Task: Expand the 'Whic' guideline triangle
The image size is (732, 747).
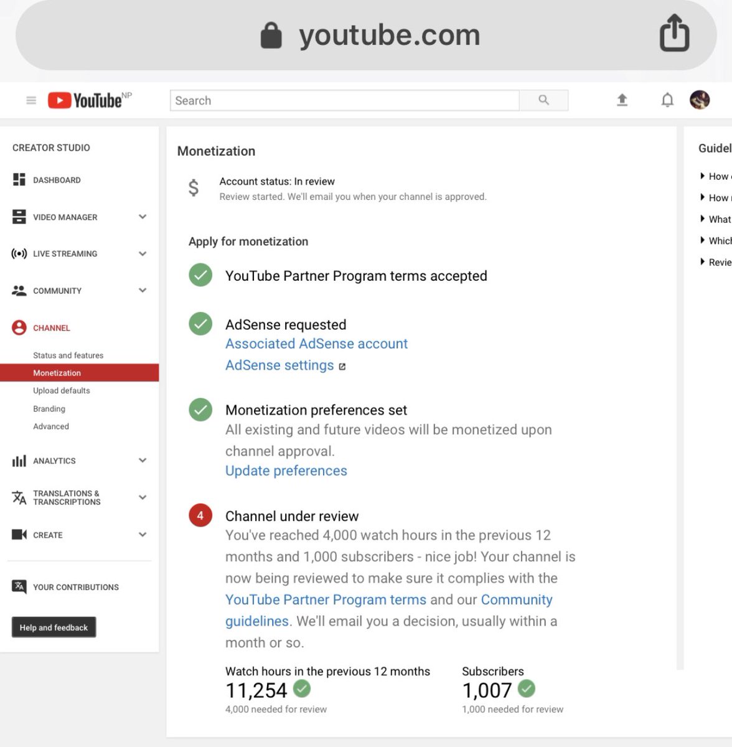Action: [x=703, y=240]
